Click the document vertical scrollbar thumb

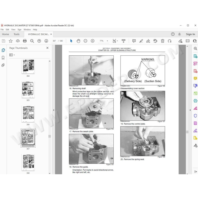187,132
